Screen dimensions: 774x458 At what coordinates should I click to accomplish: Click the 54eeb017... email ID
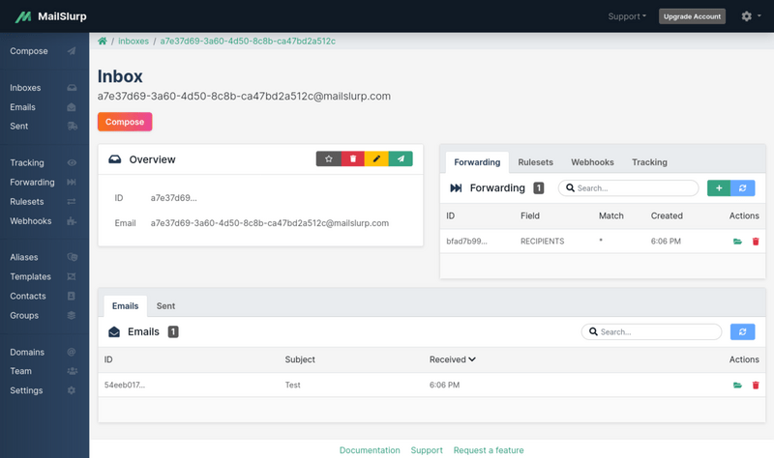tap(125, 385)
